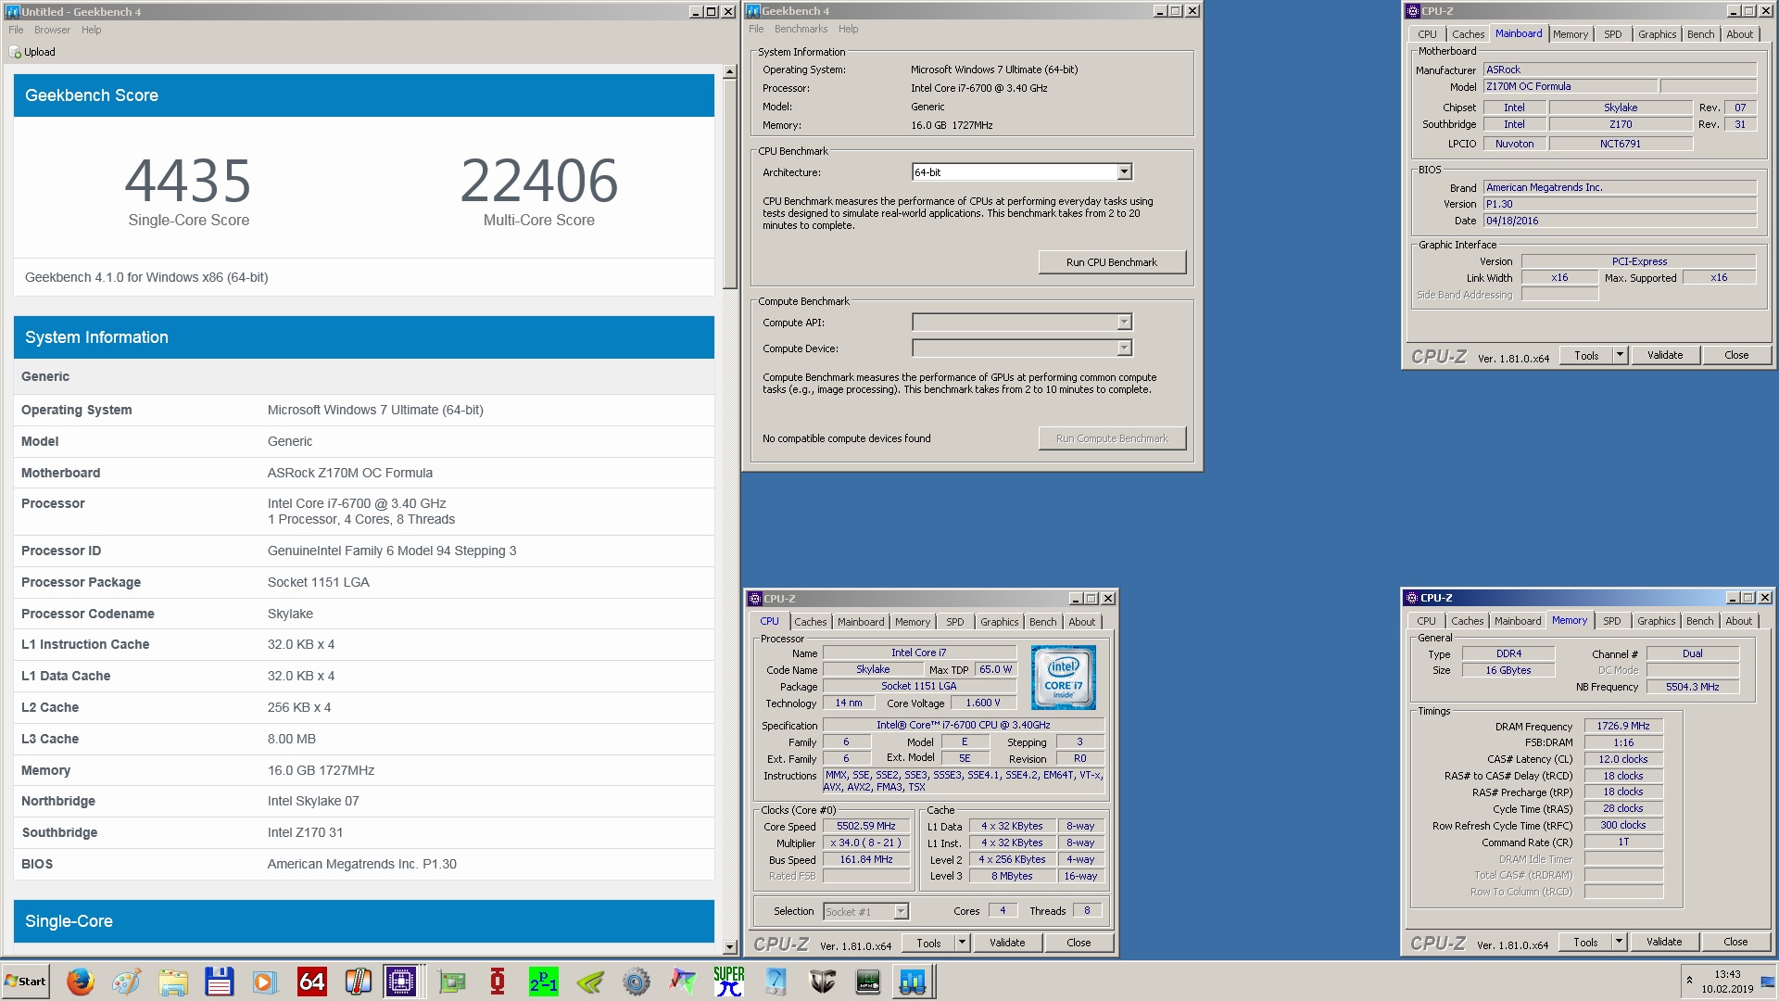Viewport: 1779px width, 1001px height.
Task: Open the Architecture 64-bit dropdown
Action: point(1124,172)
